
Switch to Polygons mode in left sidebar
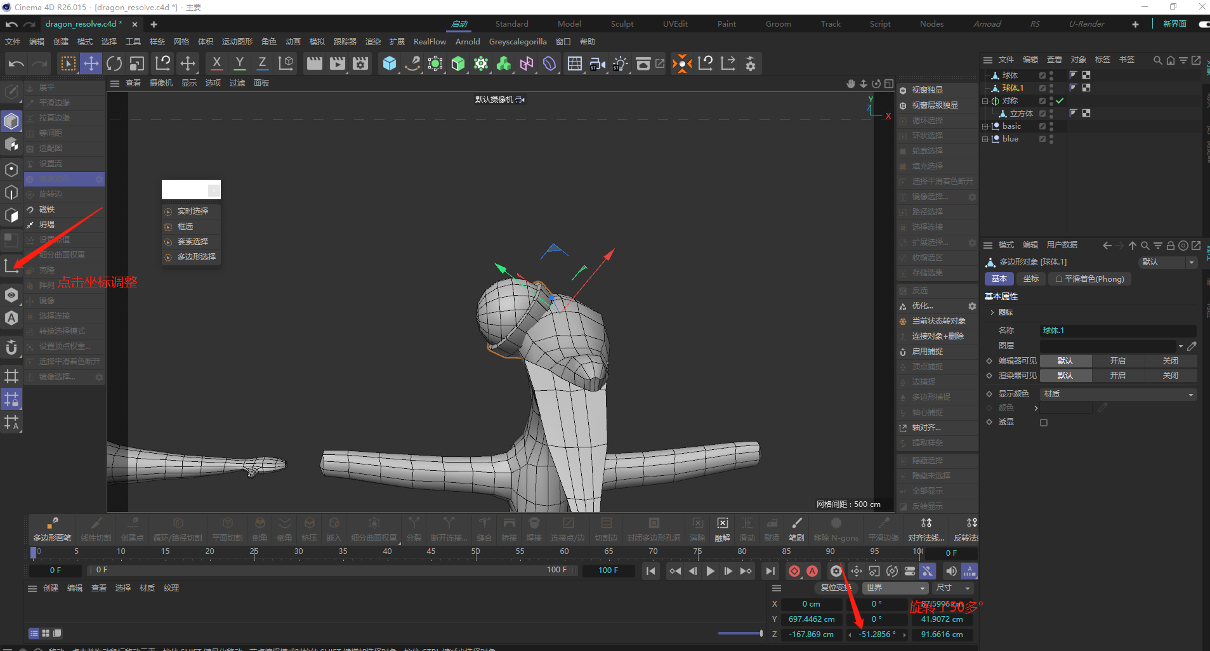point(11,215)
